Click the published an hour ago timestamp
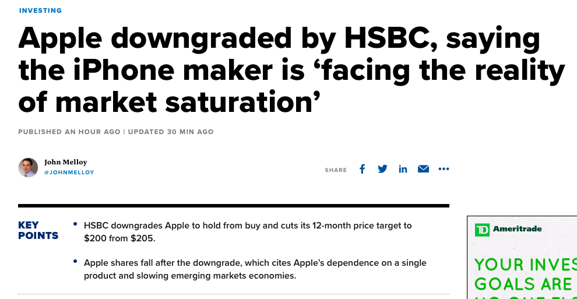The width and height of the screenshot is (577, 299). (x=69, y=132)
